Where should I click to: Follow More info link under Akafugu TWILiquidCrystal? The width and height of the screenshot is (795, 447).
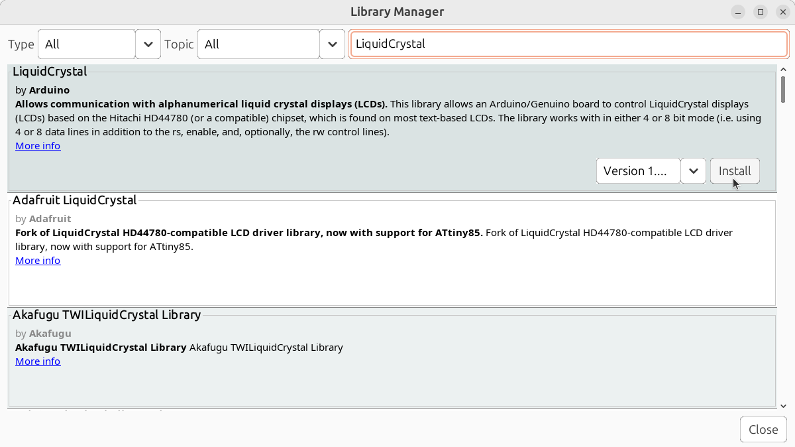point(38,361)
